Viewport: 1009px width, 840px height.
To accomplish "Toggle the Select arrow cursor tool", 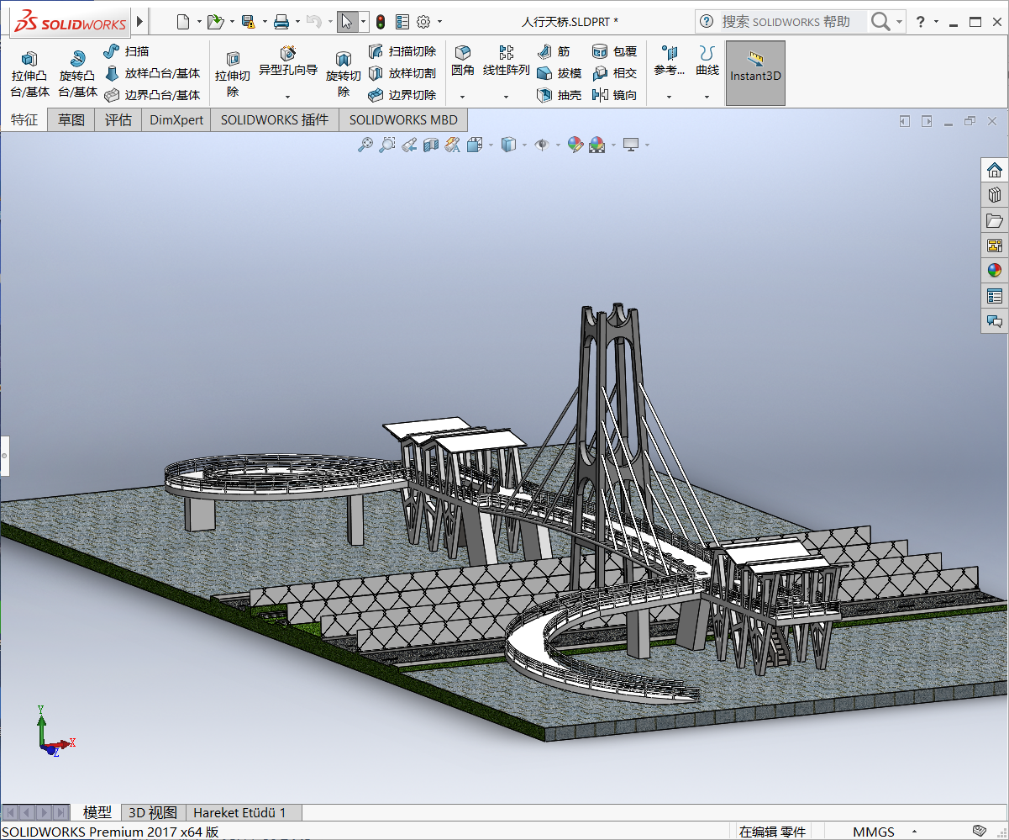I will 347,22.
